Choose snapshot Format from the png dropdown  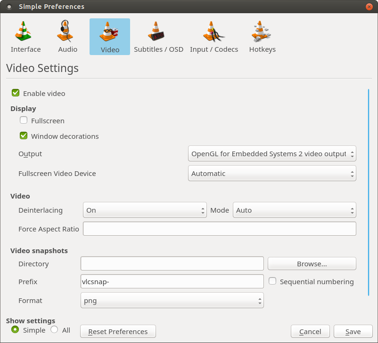[x=172, y=301]
